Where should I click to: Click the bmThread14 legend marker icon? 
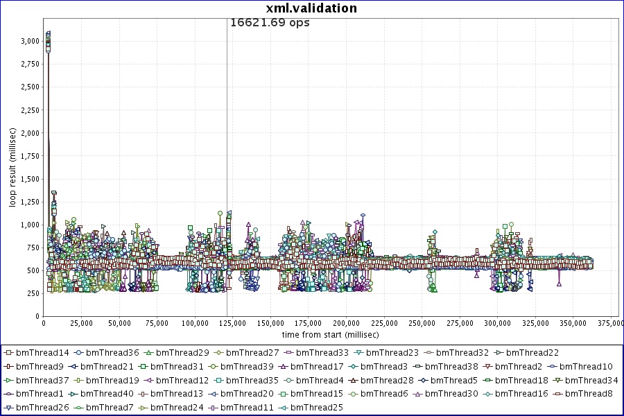pyautogui.click(x=9, y=353)
